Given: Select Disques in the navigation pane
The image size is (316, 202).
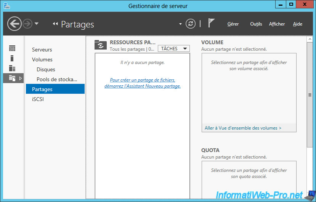Looking at the screenshot, I should pos(46,69).
